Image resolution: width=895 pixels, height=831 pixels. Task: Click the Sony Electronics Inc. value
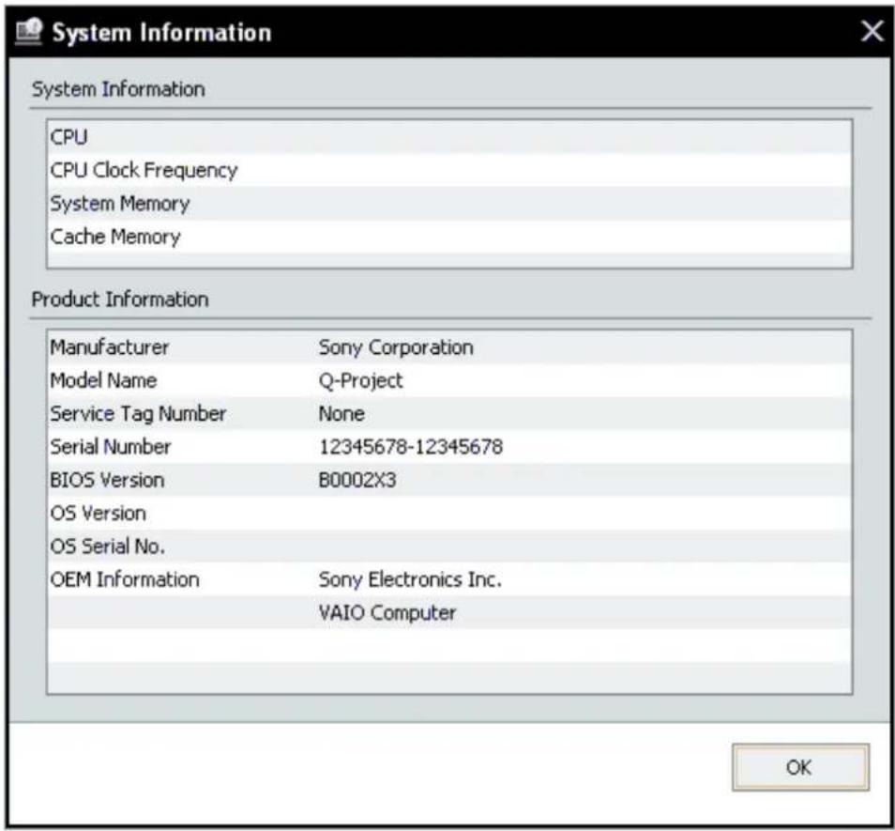pyautogui.click(x=410, y=579)
